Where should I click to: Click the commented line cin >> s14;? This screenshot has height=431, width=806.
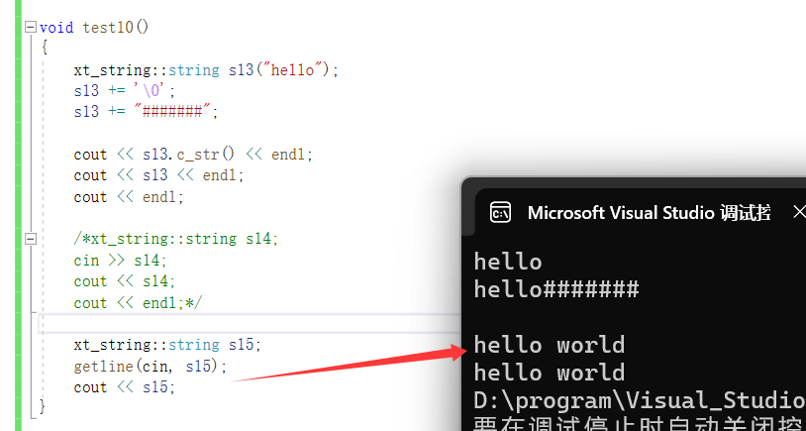pos(120,261)
